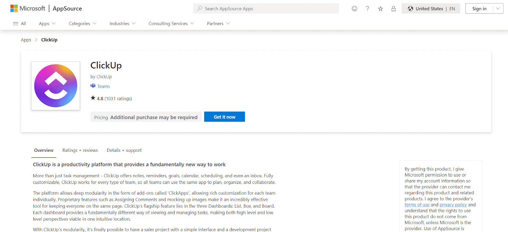This screenshot has height=232, width=508.
Task: Expand Consulting Services menu
Action: coord(171,23)
